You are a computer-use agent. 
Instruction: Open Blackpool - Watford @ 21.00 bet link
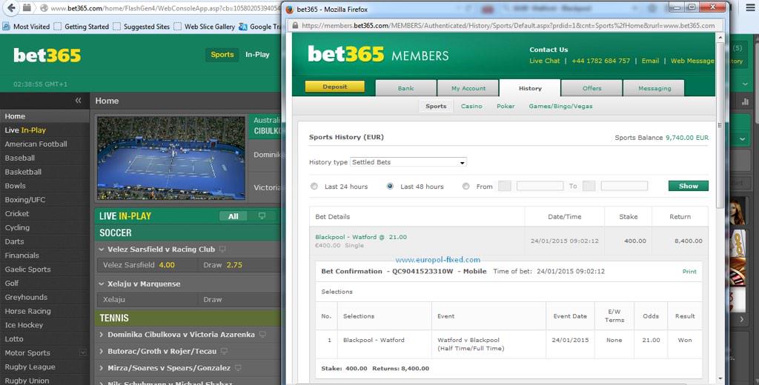pos(361,237)
